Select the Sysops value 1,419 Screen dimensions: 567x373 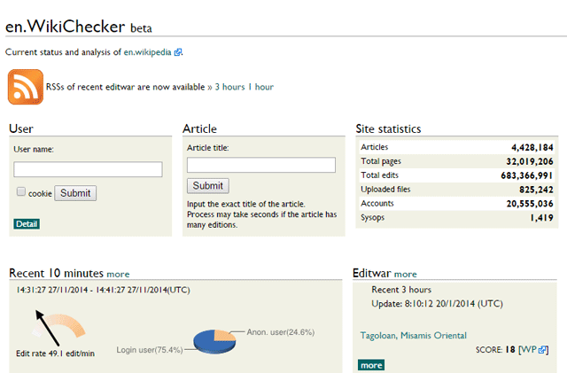click(541, 218)
